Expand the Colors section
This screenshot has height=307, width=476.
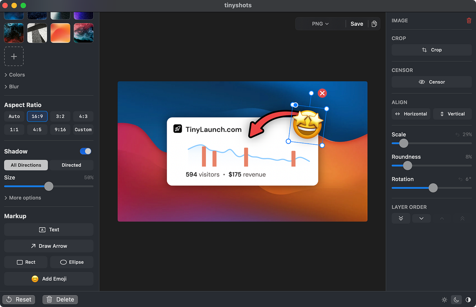click(x=15, y=75)
